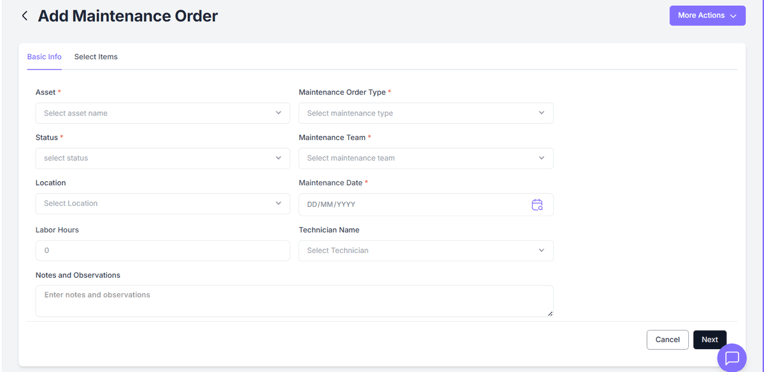Open the calendar picker on Maintenance Date

pos(538,204)
